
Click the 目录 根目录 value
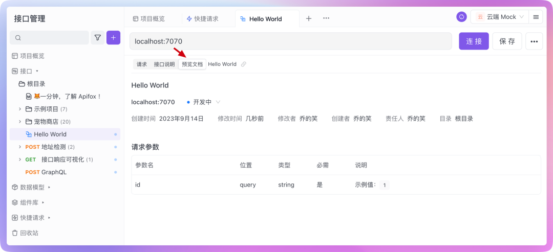tap(464, 119)
